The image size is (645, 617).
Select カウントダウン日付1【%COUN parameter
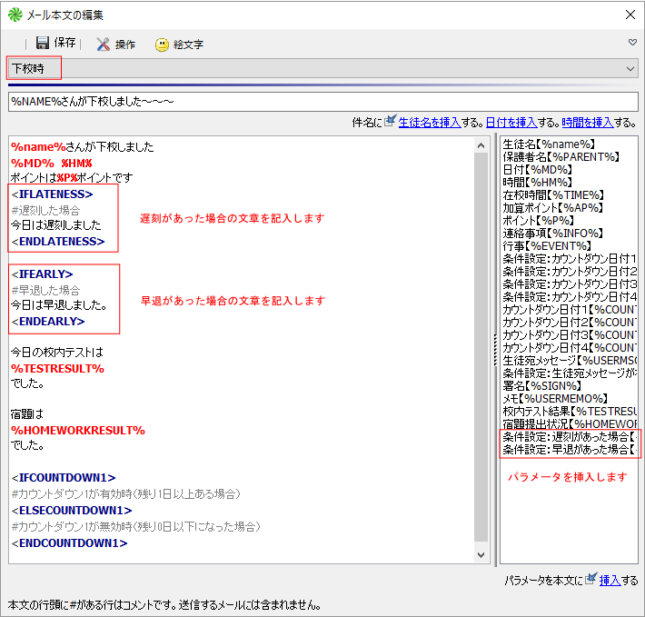[570, 310]
